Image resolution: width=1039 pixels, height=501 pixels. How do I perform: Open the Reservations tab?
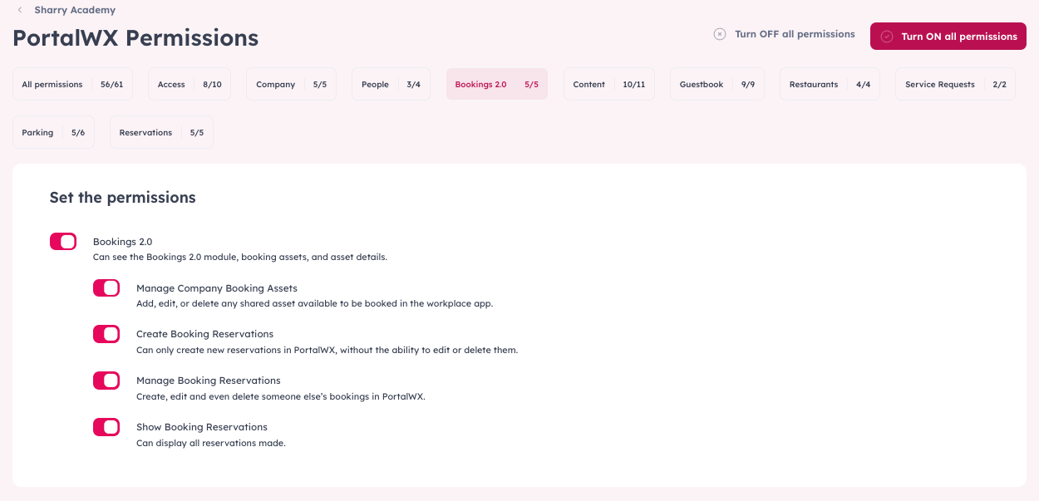161,132
